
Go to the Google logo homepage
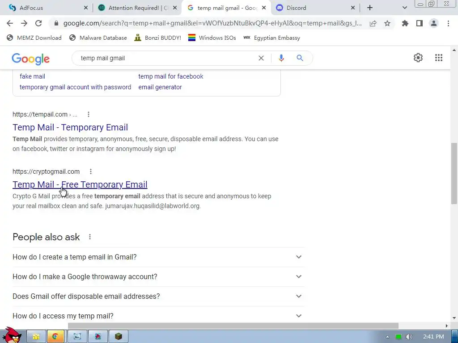pyautogui.click(x=31, y=59)
